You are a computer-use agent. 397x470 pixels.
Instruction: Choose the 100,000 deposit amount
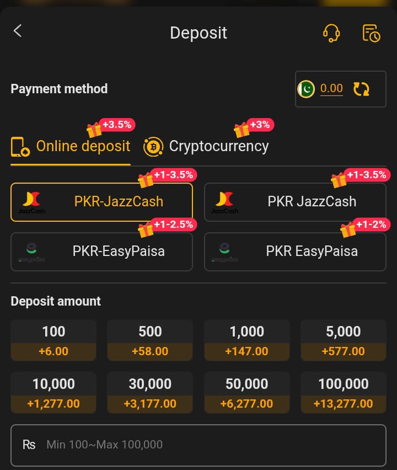coord(343,393)
